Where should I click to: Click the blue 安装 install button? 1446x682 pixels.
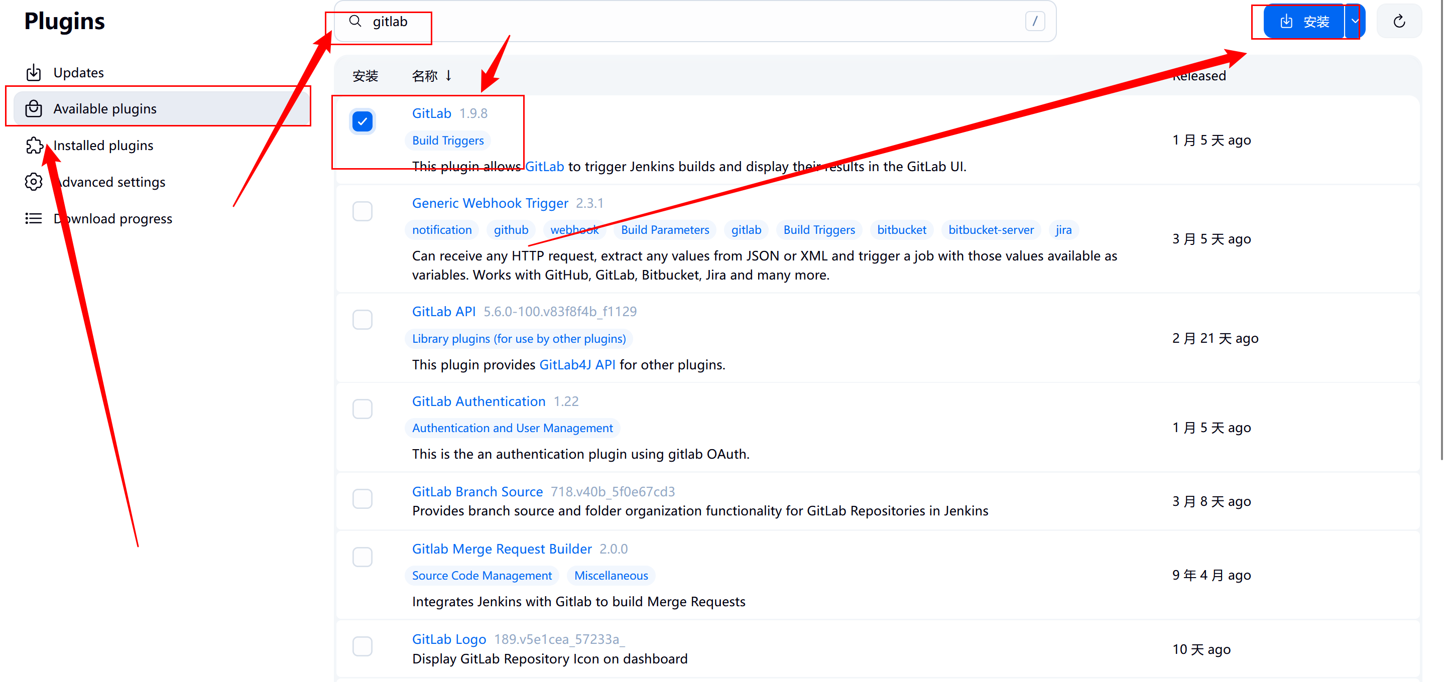pos(1303,22)
